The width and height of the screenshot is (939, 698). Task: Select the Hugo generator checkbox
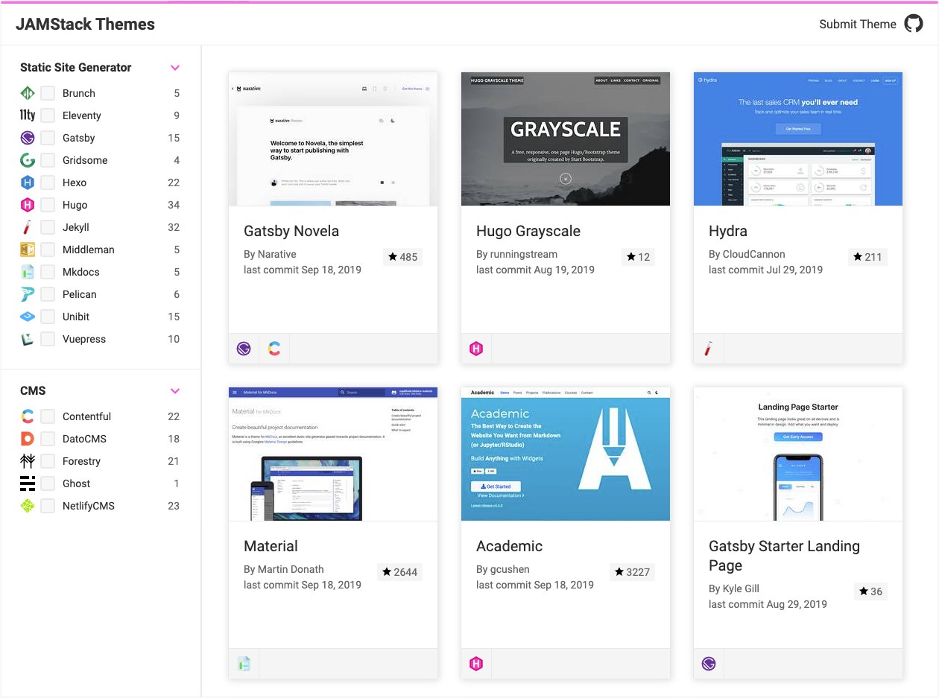coord(48,205)
